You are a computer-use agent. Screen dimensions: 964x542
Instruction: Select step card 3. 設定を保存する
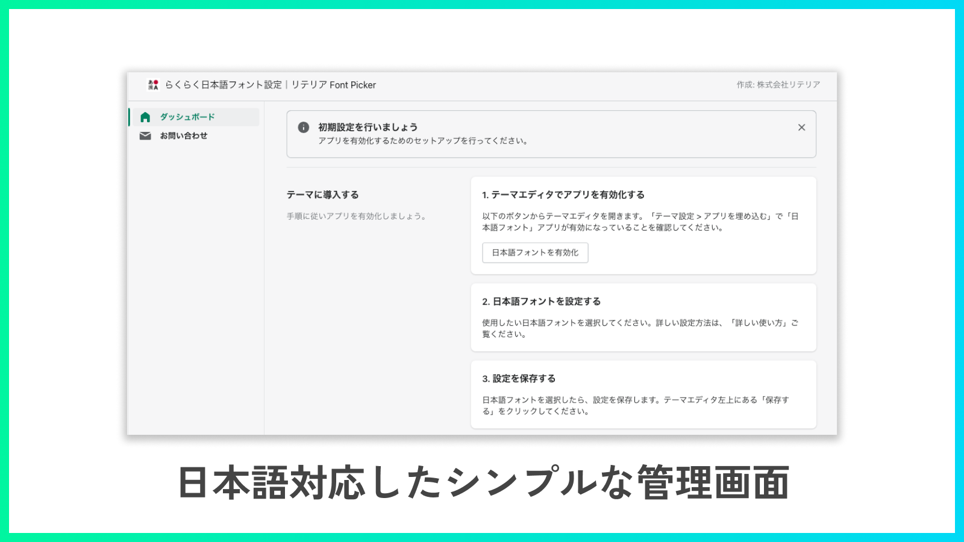click(x=643, y=394)
